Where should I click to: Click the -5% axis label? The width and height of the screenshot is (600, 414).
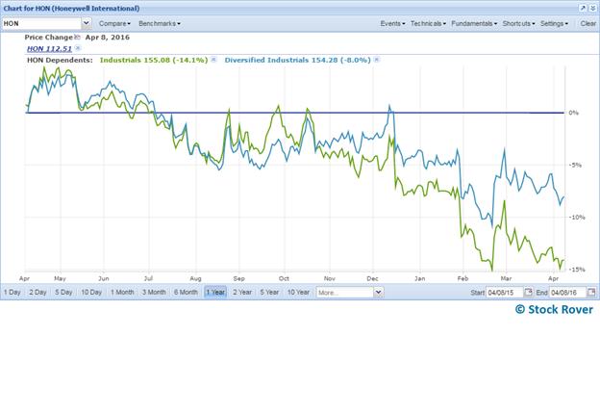tap(575, 165)
